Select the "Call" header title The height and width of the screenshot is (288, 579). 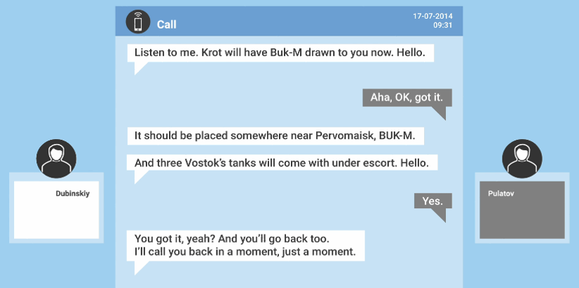pos(167,24)
